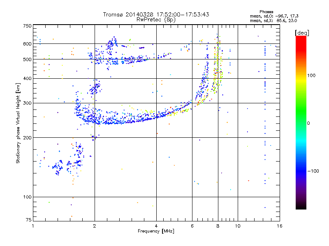Click the "Phases" heading above the statistics
The width and height of the screenshot is (329, 246).
click(266, 12)
